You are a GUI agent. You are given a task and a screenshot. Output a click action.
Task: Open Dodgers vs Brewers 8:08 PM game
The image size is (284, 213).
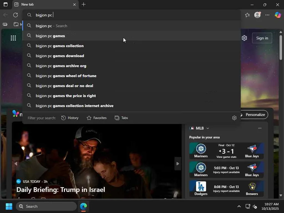[x=226, y=188]
